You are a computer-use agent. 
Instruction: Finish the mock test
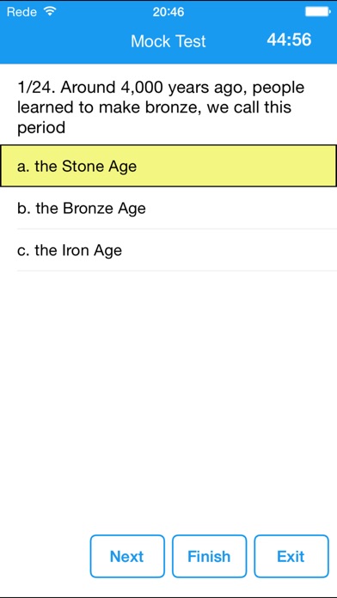[x=209, y=557]
